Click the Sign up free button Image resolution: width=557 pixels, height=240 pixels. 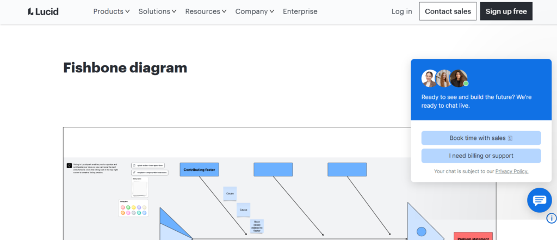506,11
